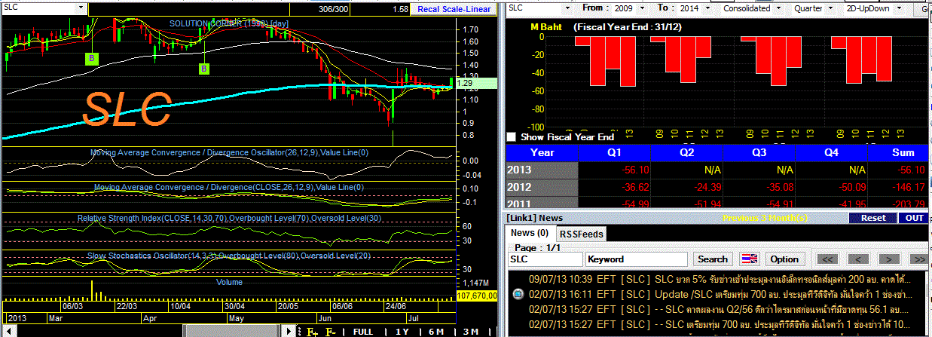The width and height of the screenshot is (932, 337).
Task: Click the 107,670,00 volume value tag
Action: pos(478,296)
